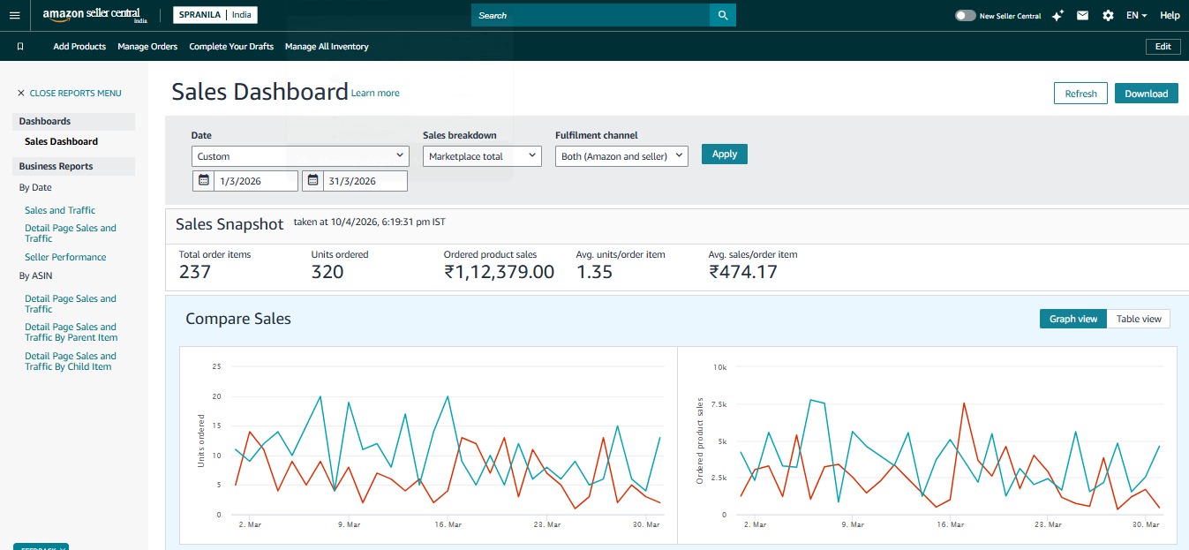Switch to Table view
The image size is (1189, 550).
[x=1138, y=319]
